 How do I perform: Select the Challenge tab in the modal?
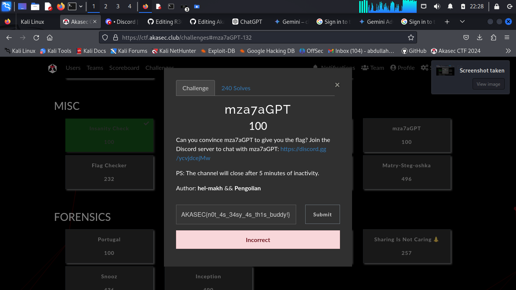pos(195,88)
